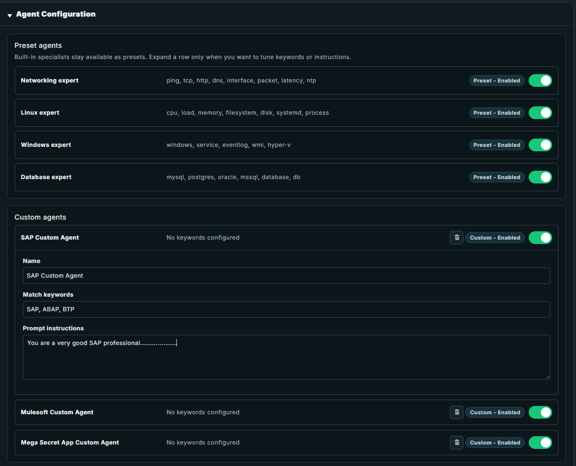This screenshot has height=466, width=576.
Task: Click SAP agent's Custom - Enabled badge
Action: 495,238
